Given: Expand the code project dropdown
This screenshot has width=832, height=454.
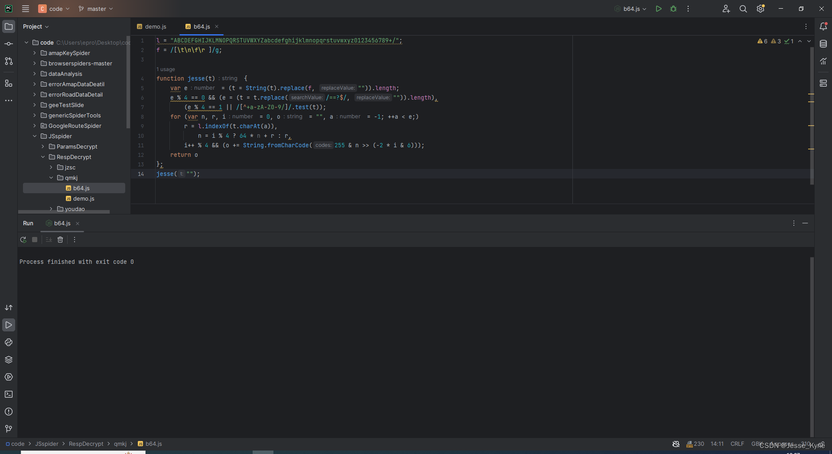Looking at the screenshot, I should [54, 9].
